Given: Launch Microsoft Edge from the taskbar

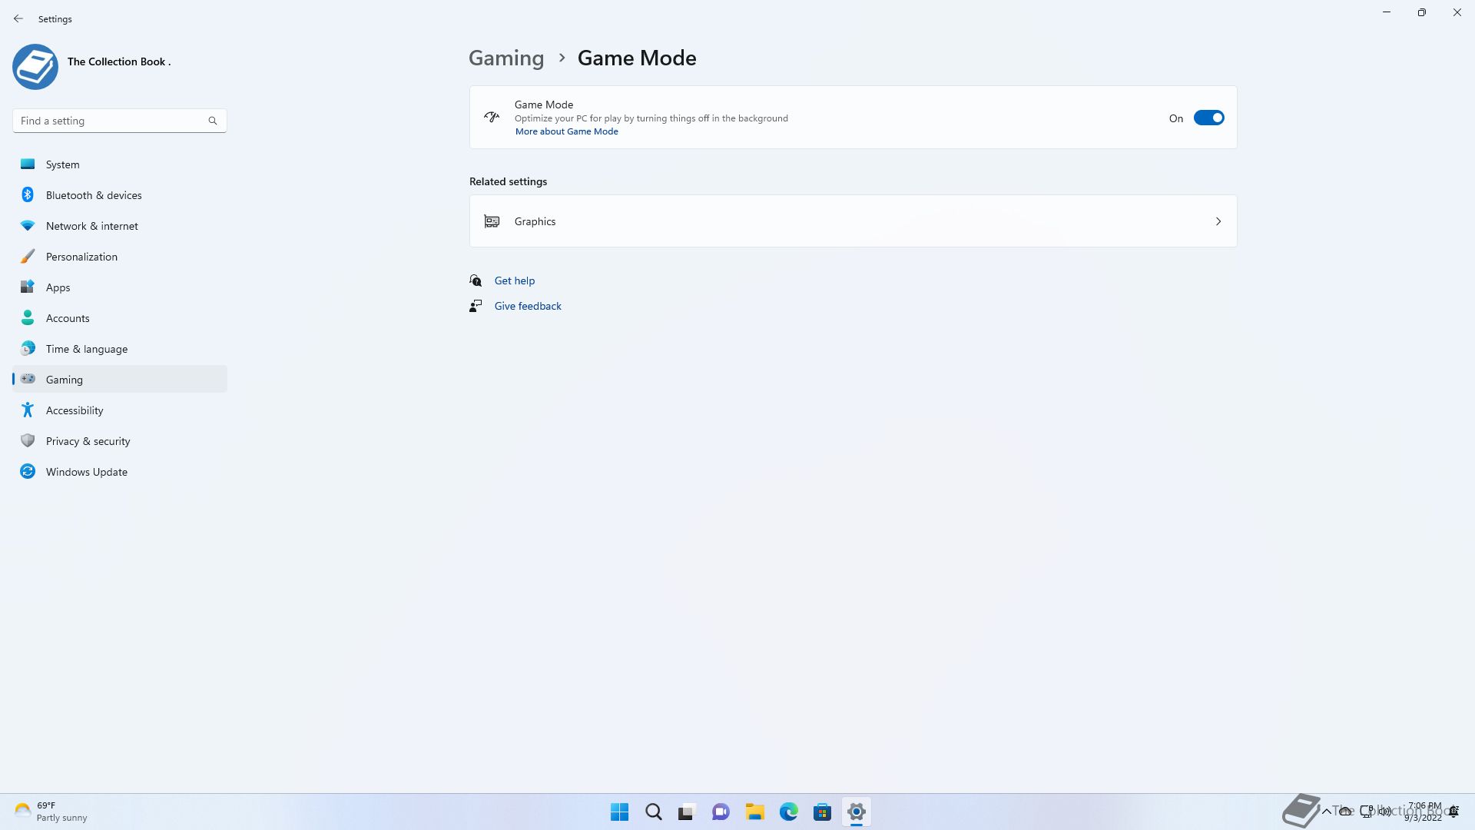Looking at the screenshot, I should click(x=788, y=812).
